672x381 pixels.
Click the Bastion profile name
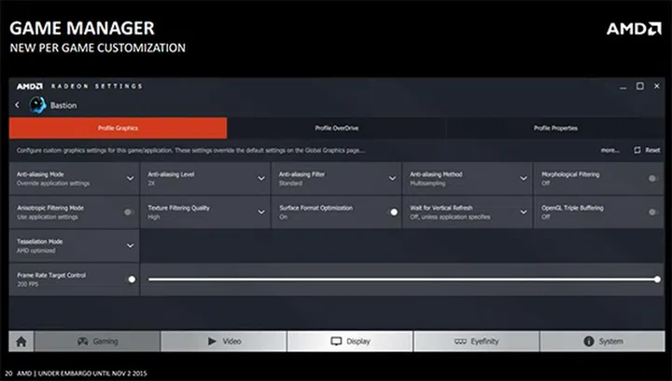[63, 105]
